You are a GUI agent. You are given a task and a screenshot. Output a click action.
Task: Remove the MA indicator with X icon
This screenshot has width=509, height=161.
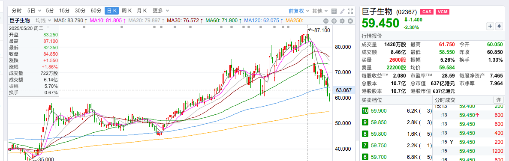click(x=350, y=21)
